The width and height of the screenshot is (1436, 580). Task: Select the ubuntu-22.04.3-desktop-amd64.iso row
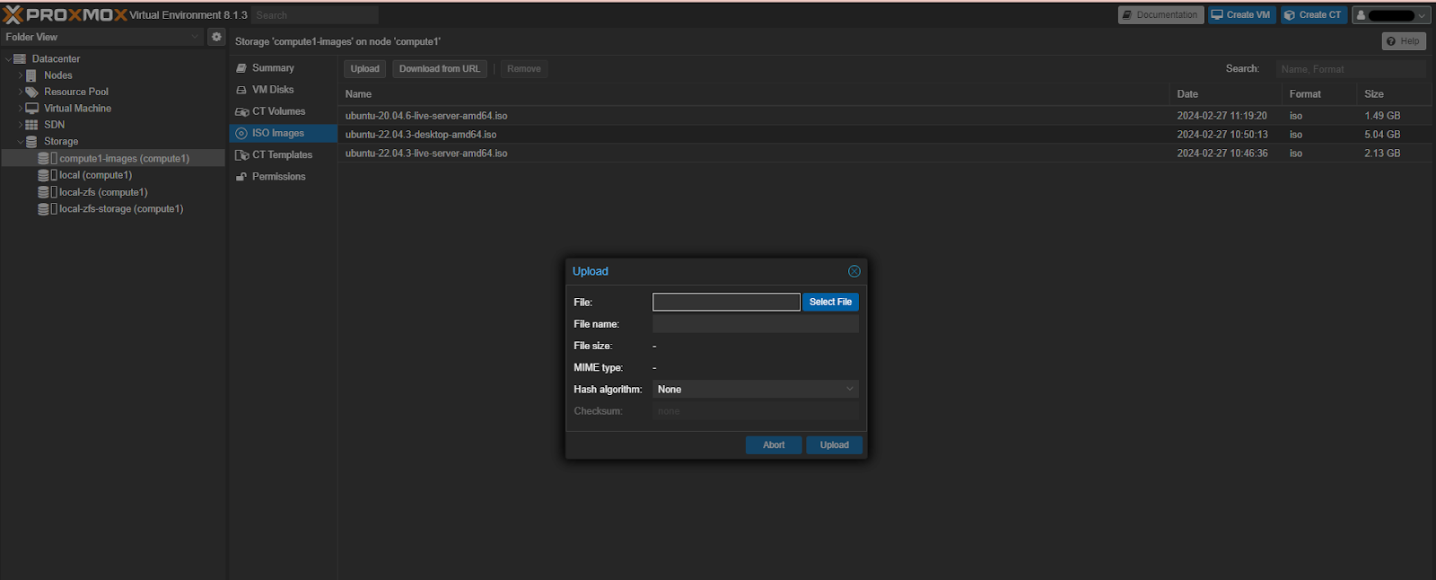click(x=421, y=135)
